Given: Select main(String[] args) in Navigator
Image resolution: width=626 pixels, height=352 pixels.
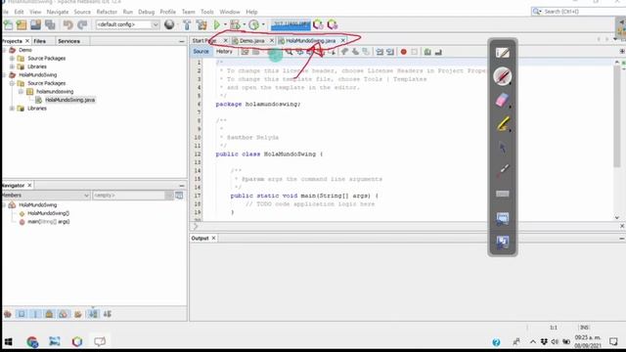Looking at the screenshot, I should (48, 222).
